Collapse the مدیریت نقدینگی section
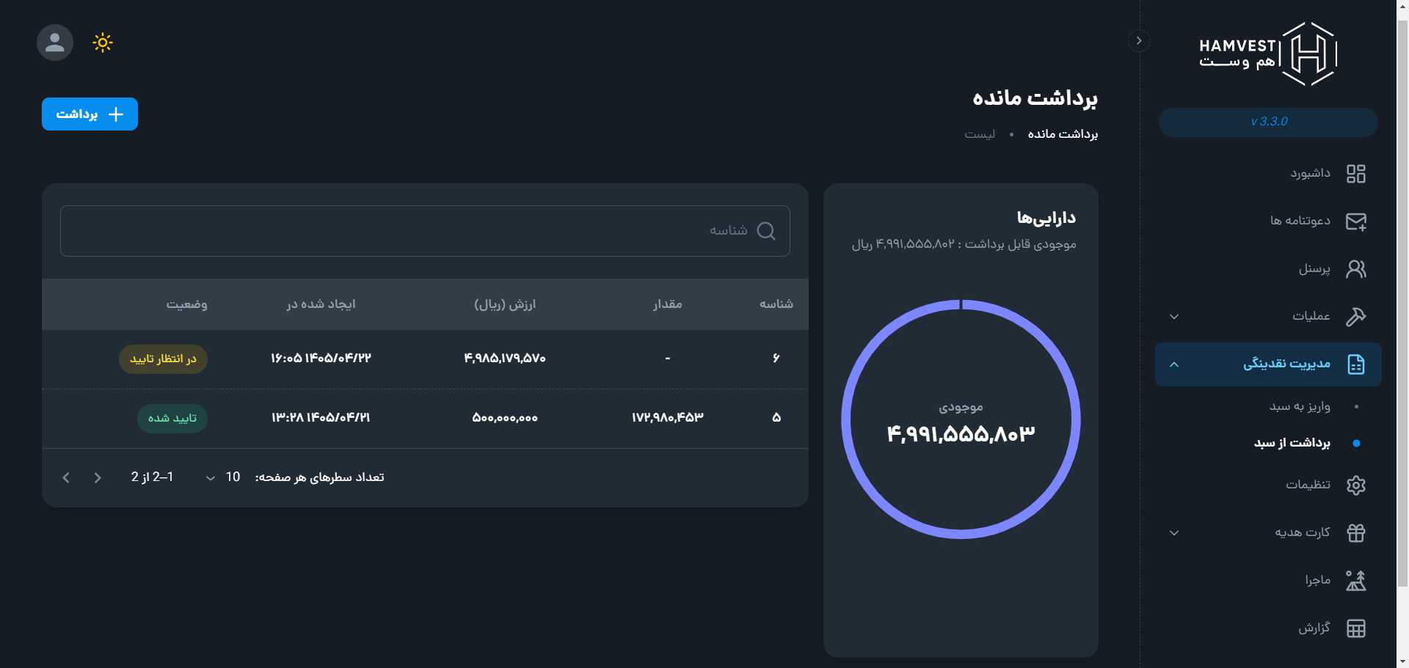1409x668 pixels. 1174,364
